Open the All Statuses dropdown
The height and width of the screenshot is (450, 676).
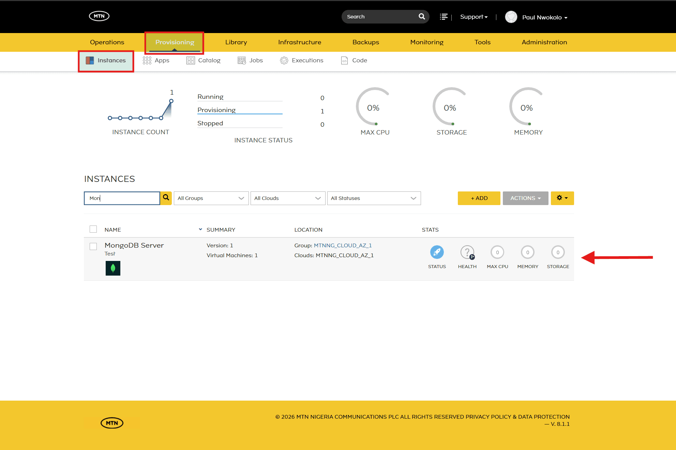coord(374,198)
